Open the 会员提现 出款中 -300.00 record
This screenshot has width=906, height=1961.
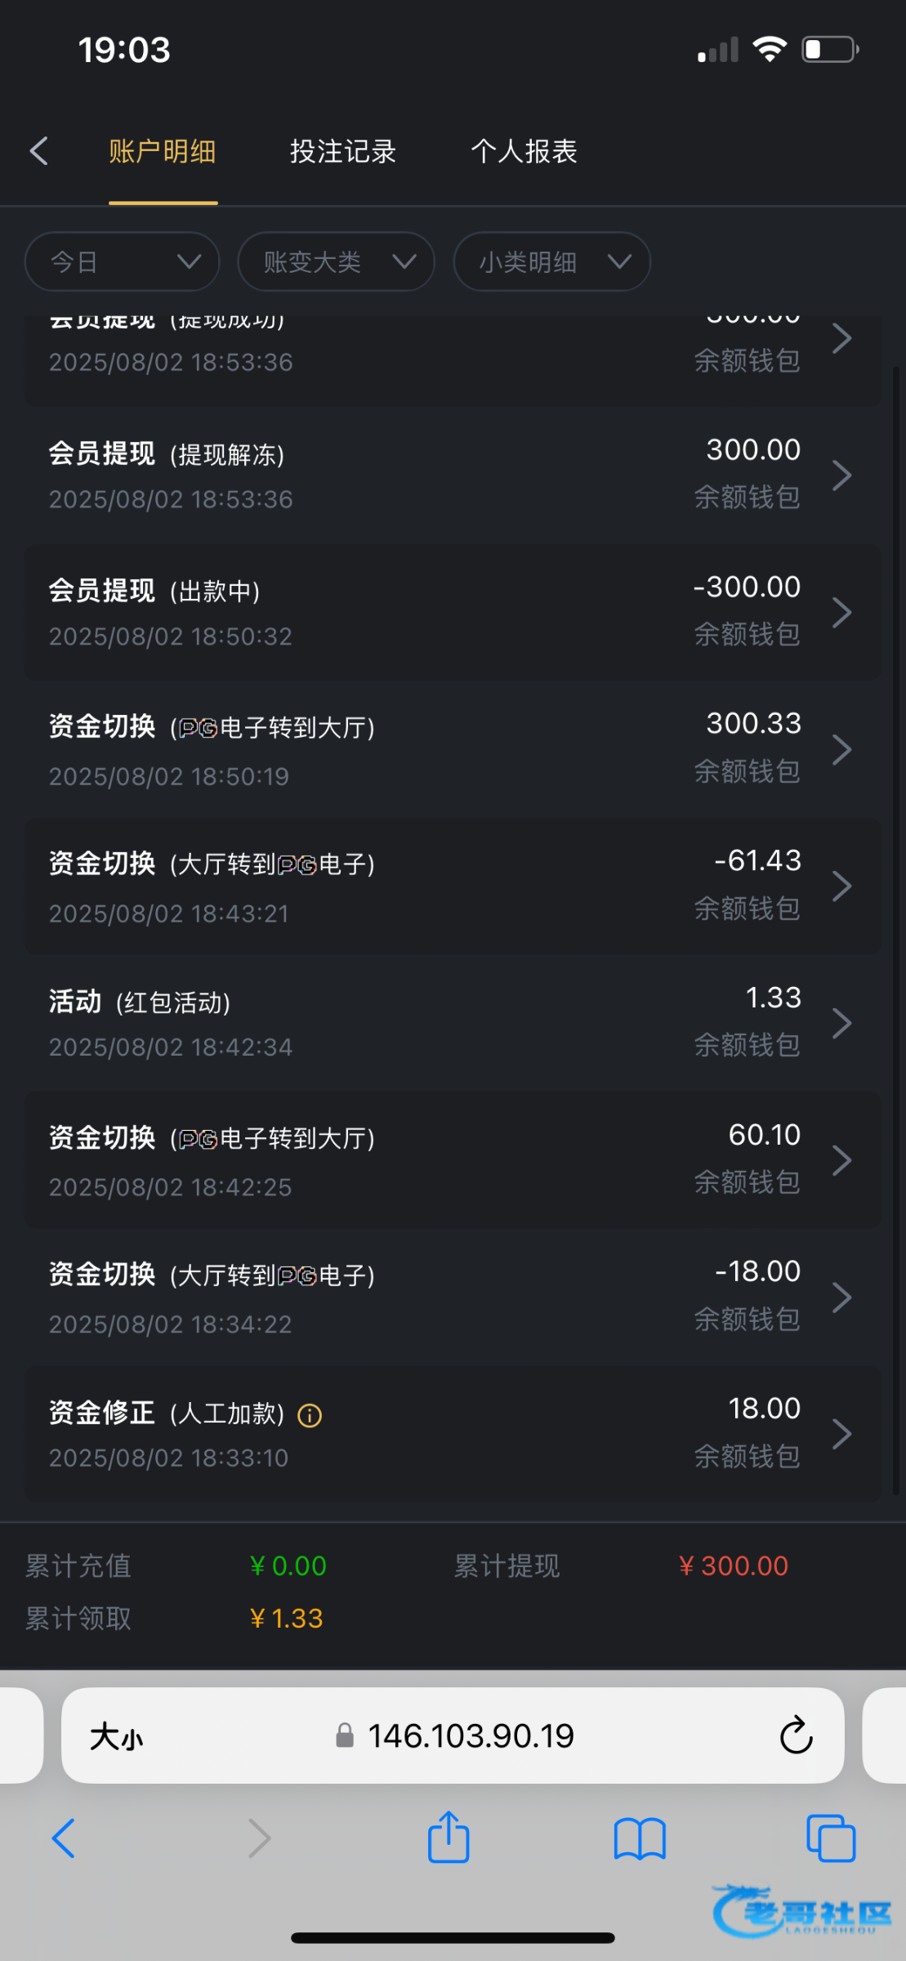(x=453, y=612)
